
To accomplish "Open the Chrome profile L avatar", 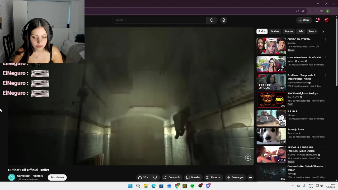I will point(328,11).
